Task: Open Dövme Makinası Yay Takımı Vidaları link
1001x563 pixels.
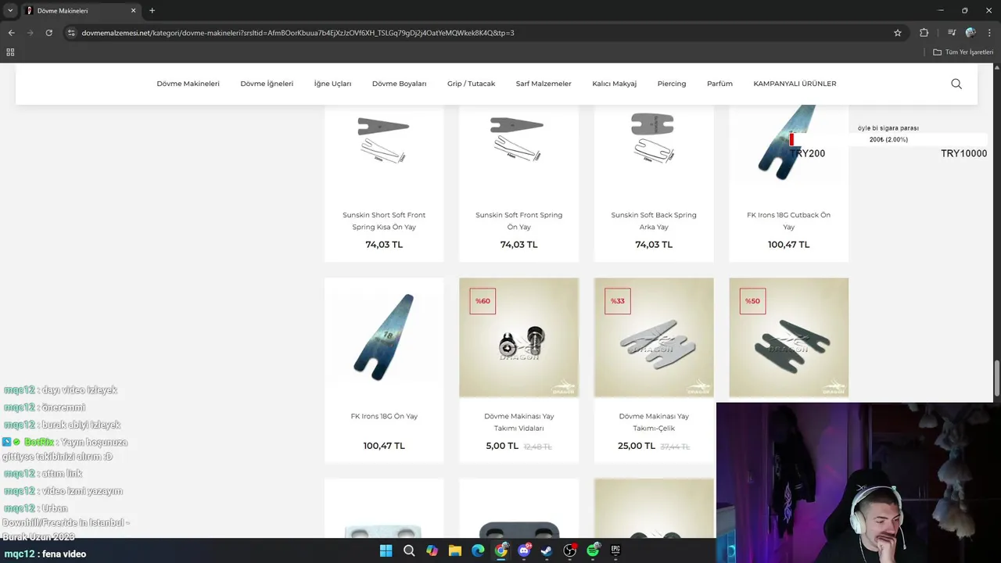Action: tap(518, 422)
